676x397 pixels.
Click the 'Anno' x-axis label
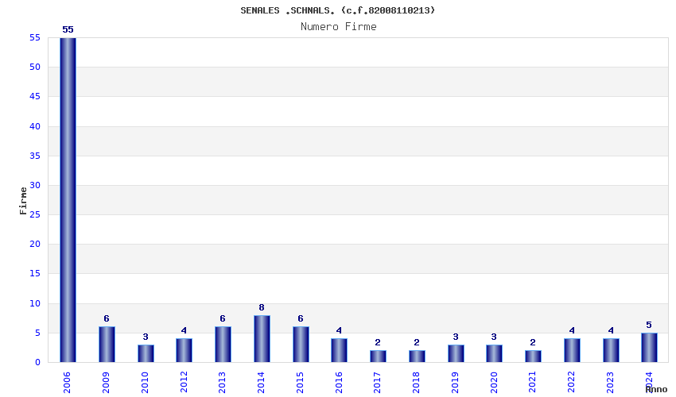click(x=656, y=389)
